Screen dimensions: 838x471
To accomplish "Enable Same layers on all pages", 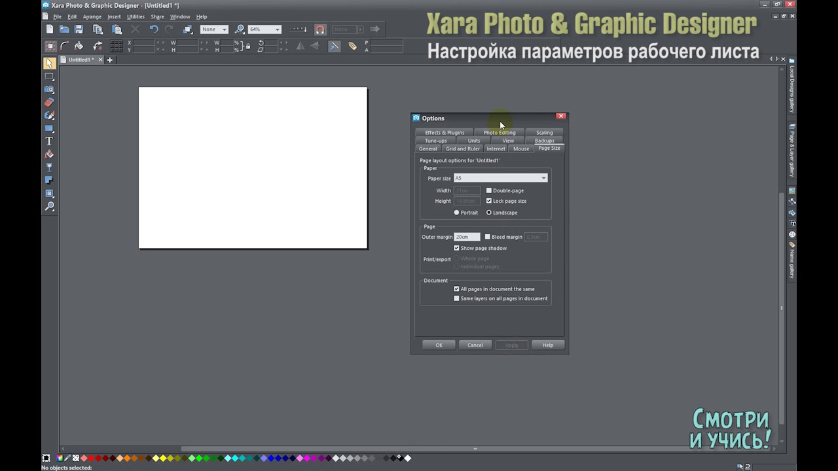I will (456, 298).
